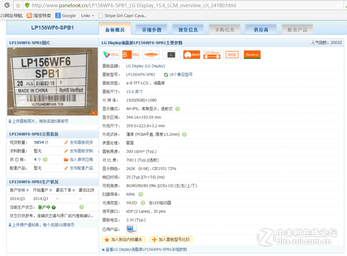
Task: Click the LP156WF6-SPB1 model number link
Action: point(141,75)
